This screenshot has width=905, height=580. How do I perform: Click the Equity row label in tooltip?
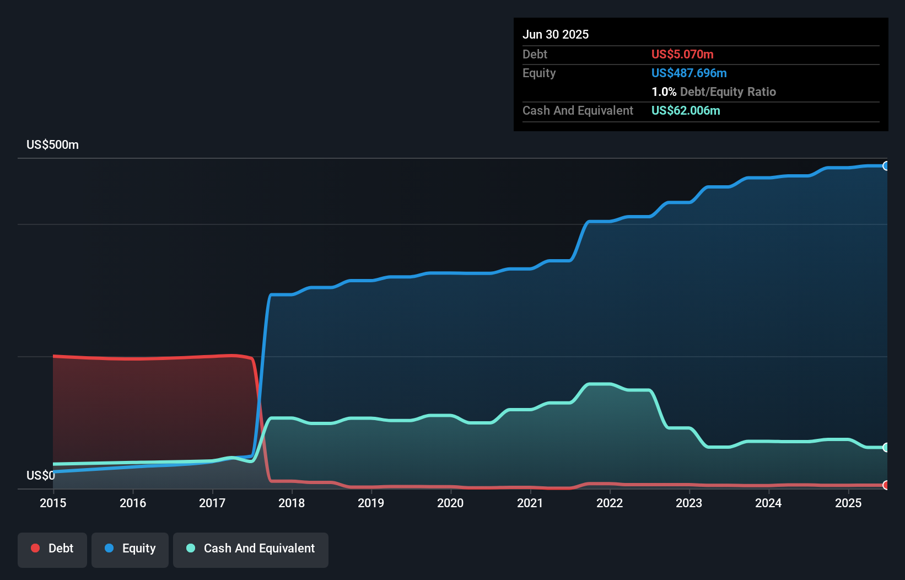[x=539, y=73]
